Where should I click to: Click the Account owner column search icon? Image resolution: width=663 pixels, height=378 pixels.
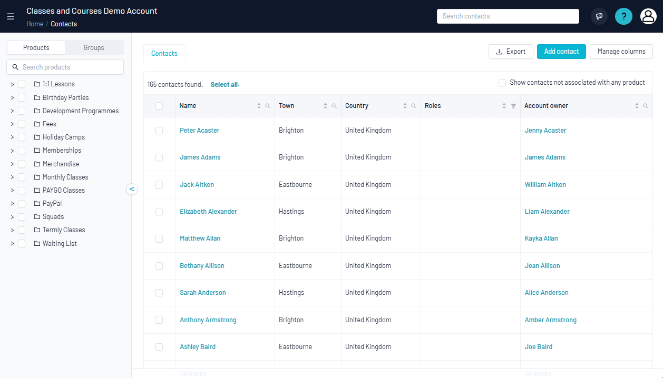(646, 106)
